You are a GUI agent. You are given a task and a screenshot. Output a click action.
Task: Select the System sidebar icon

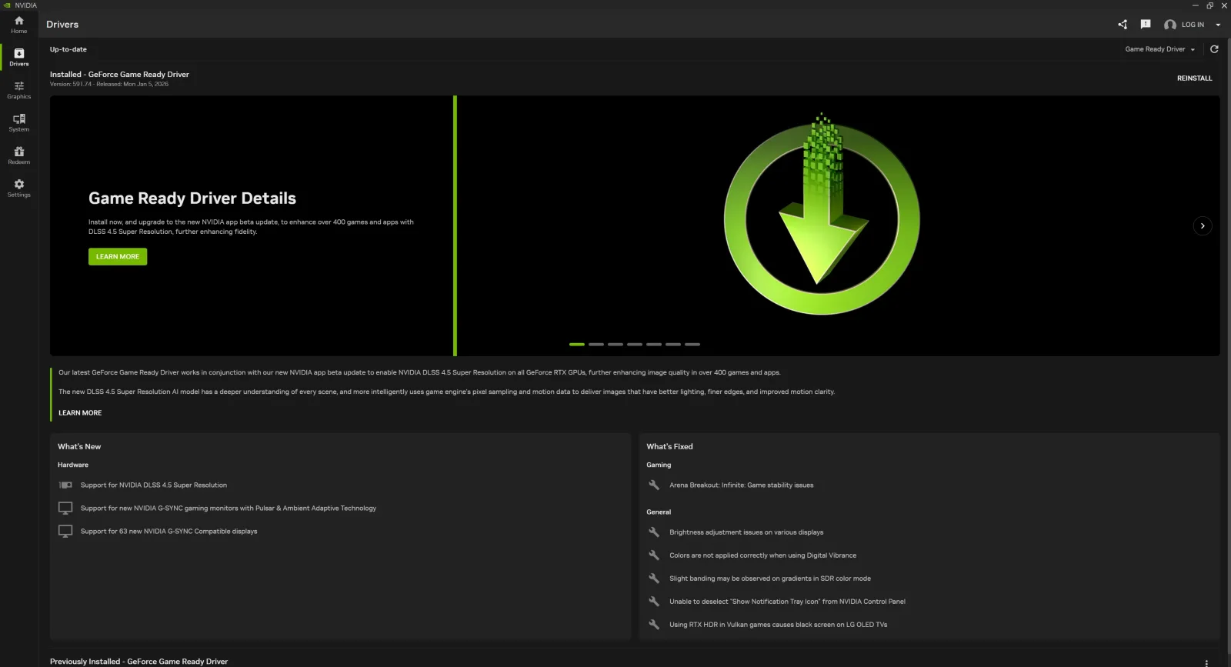[19, 123]
